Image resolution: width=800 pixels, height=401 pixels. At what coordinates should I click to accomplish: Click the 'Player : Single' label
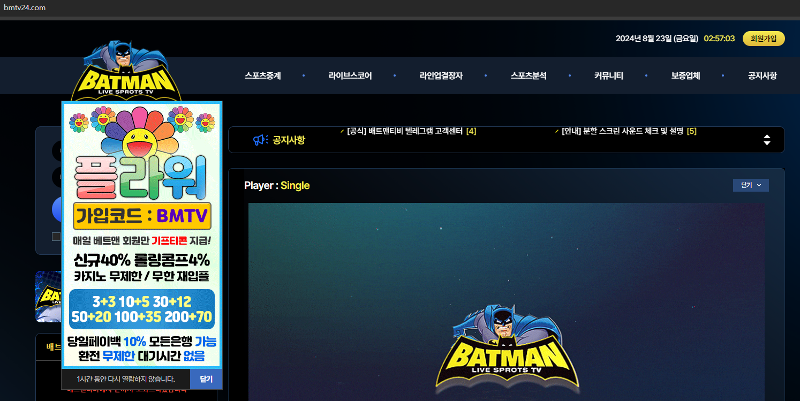click(277, 185)
